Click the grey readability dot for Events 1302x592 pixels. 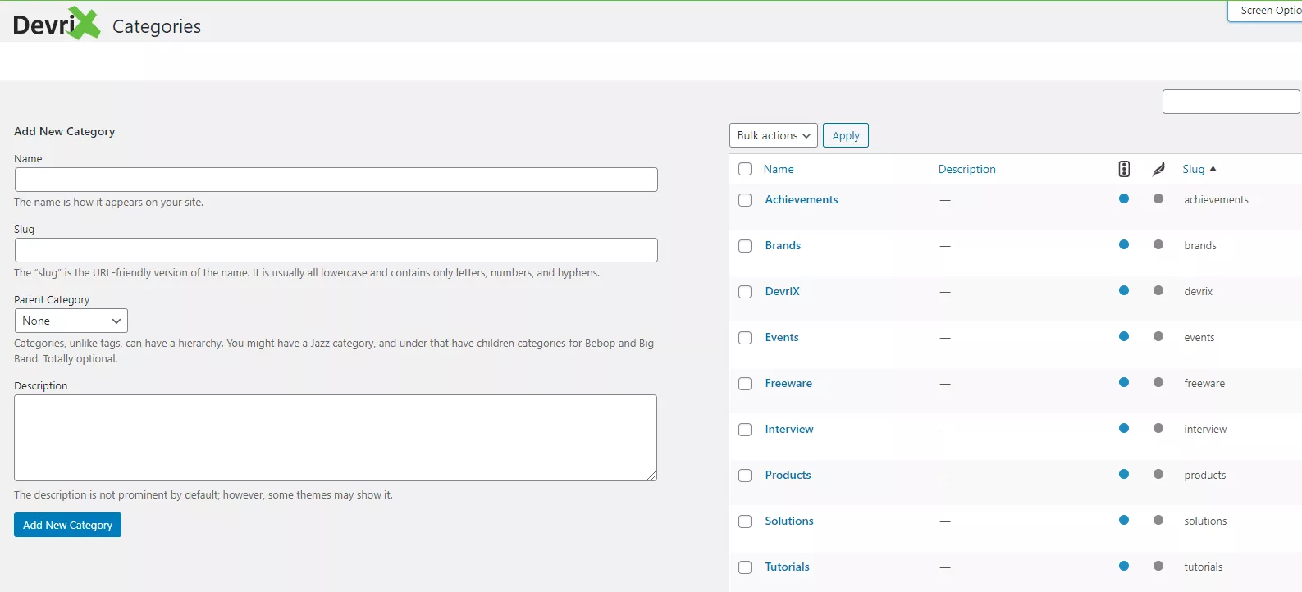click(x=1158, y=336)
